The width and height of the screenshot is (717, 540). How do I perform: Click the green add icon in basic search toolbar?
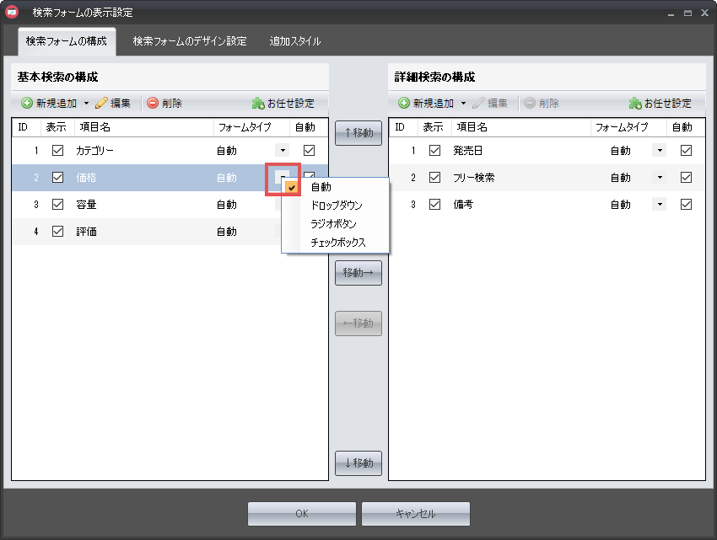(27, 104)
